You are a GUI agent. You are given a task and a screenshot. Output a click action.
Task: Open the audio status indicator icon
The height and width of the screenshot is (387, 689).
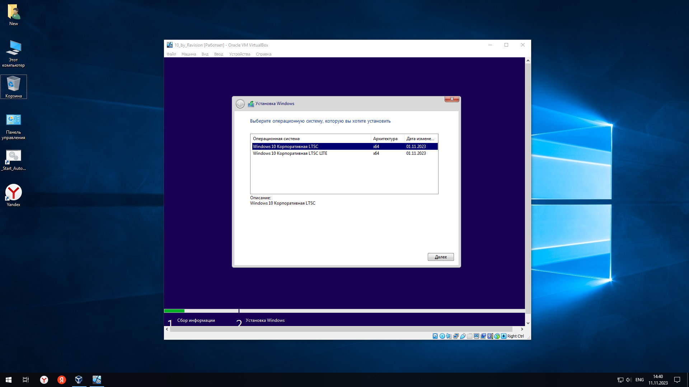449,336
